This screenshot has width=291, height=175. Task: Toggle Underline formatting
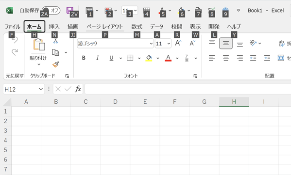pyautogui.click(x=111, y=58)
